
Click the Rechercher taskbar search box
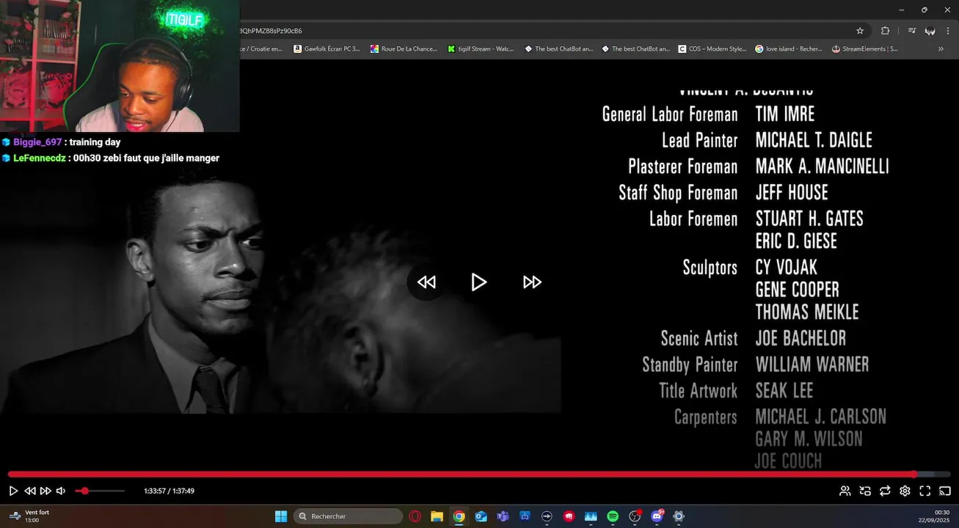[x=349, y=516]
